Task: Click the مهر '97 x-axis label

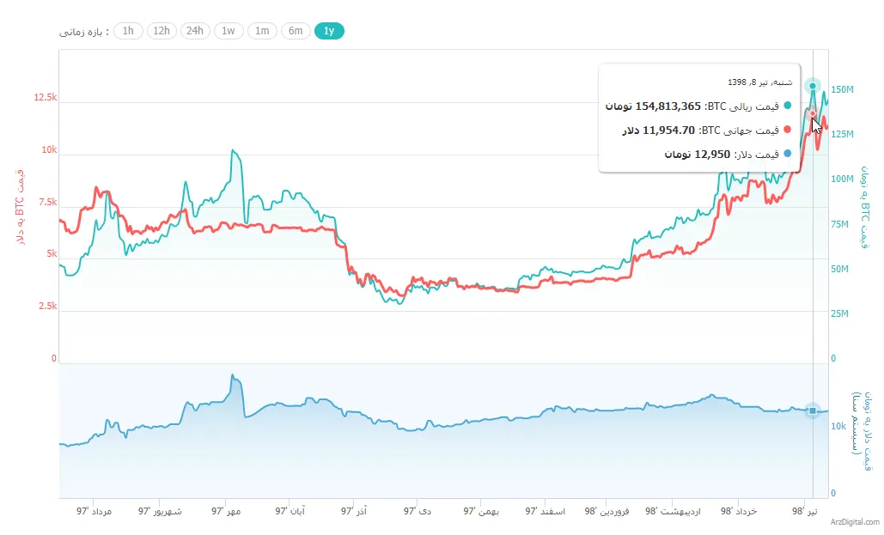Action: click(x=226, y=511)
